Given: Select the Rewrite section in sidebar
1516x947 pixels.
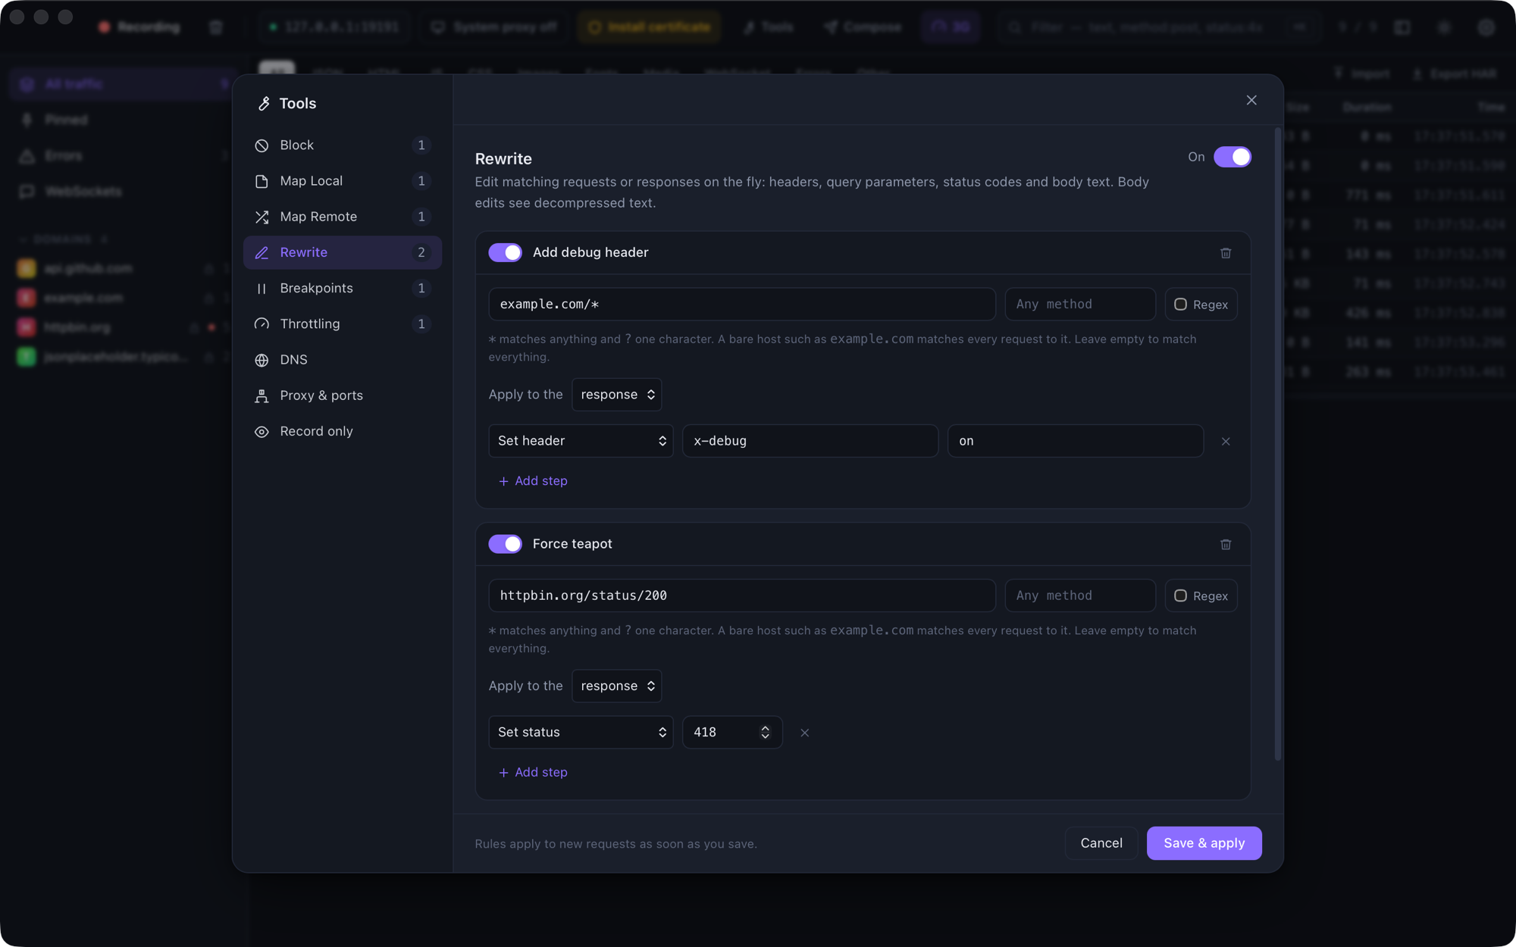Looking at the screenshot, I should coord(343,252).
